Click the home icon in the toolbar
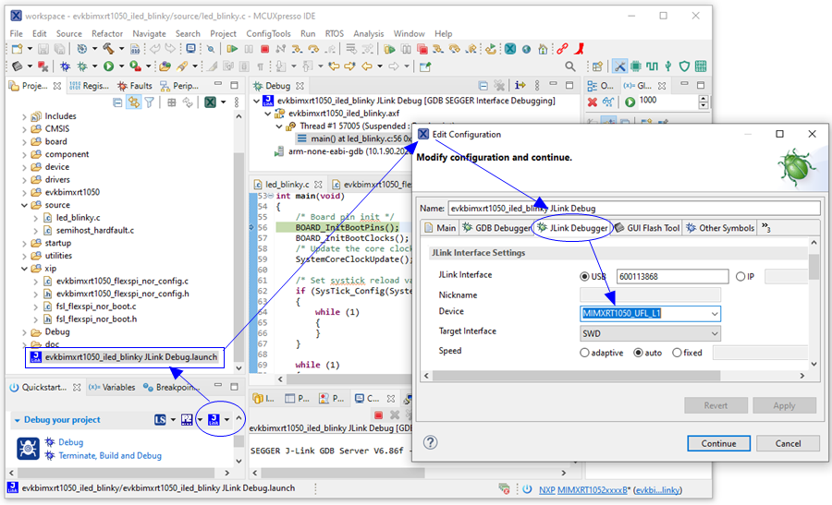832x505 pixels. [x=543, y=49]
